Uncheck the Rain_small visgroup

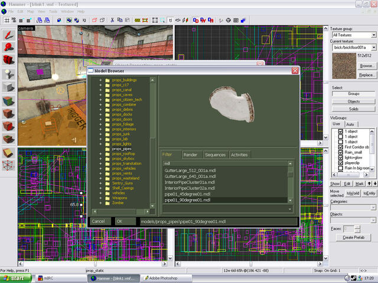click(341, 152)
